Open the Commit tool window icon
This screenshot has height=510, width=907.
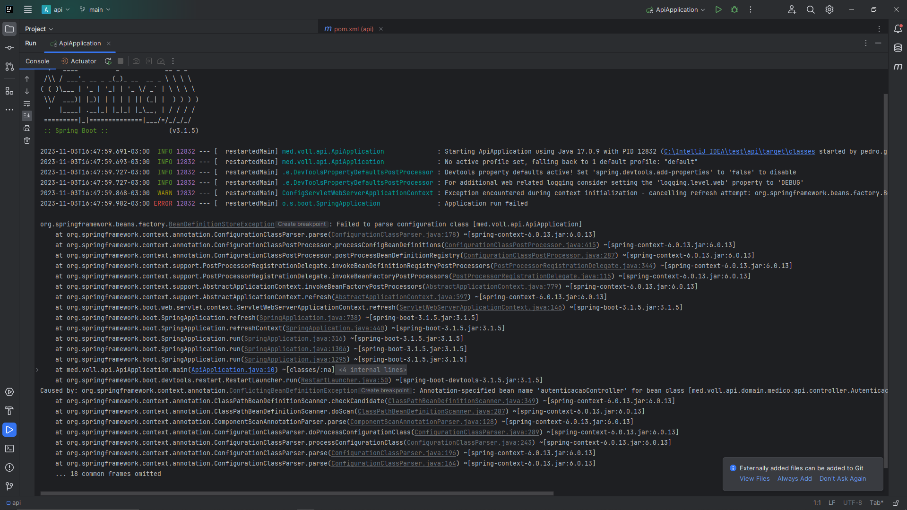click(9, 48)
